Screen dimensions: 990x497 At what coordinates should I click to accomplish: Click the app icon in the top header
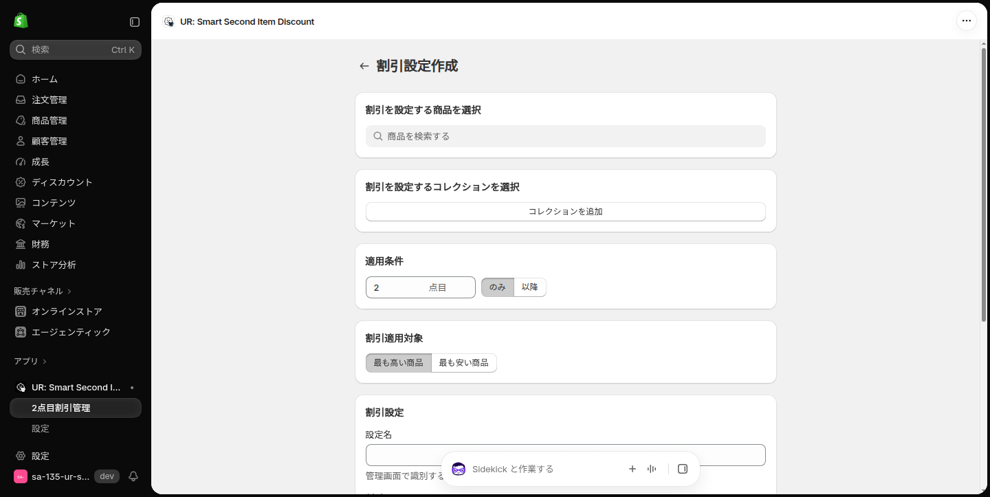point(168,21)
